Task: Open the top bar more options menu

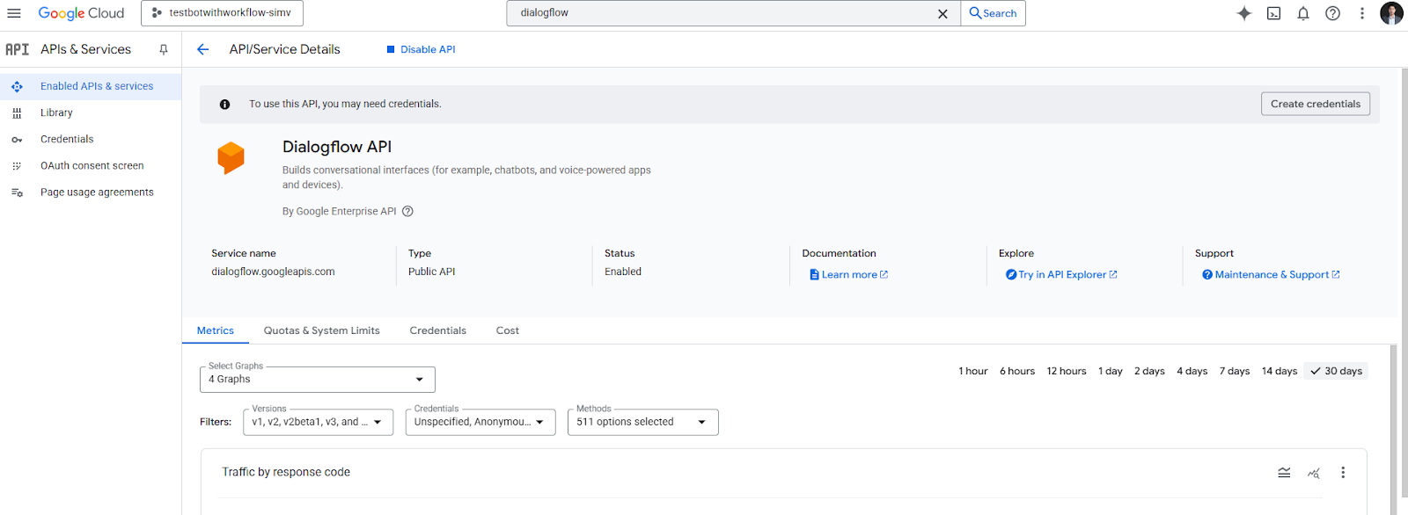Action: pos(1362,13)
